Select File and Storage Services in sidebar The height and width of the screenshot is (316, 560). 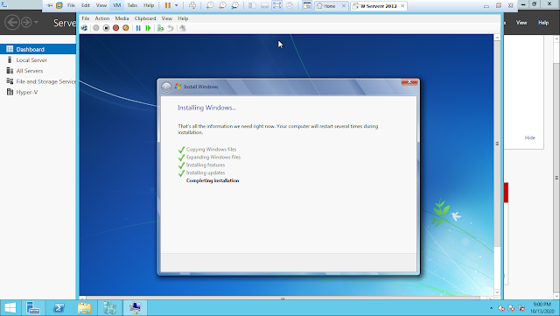coord(38,81)
